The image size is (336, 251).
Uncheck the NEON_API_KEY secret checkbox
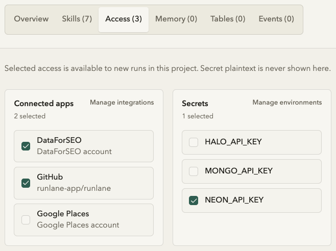pos(194,200)
